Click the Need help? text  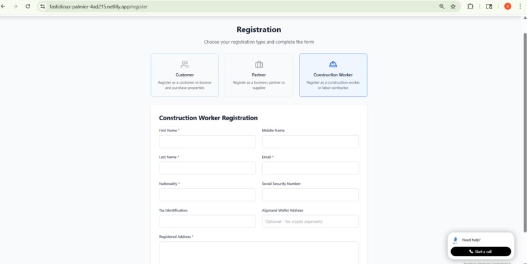coord(471,240)
